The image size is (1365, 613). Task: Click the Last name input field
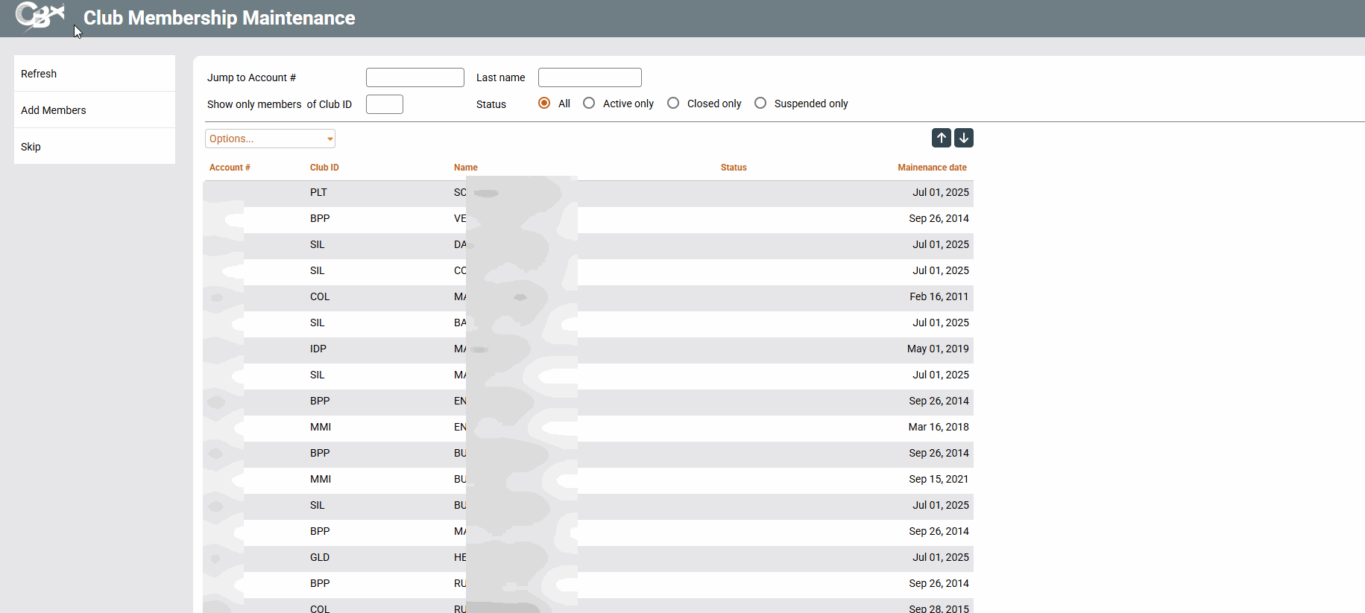pos(589,77)
